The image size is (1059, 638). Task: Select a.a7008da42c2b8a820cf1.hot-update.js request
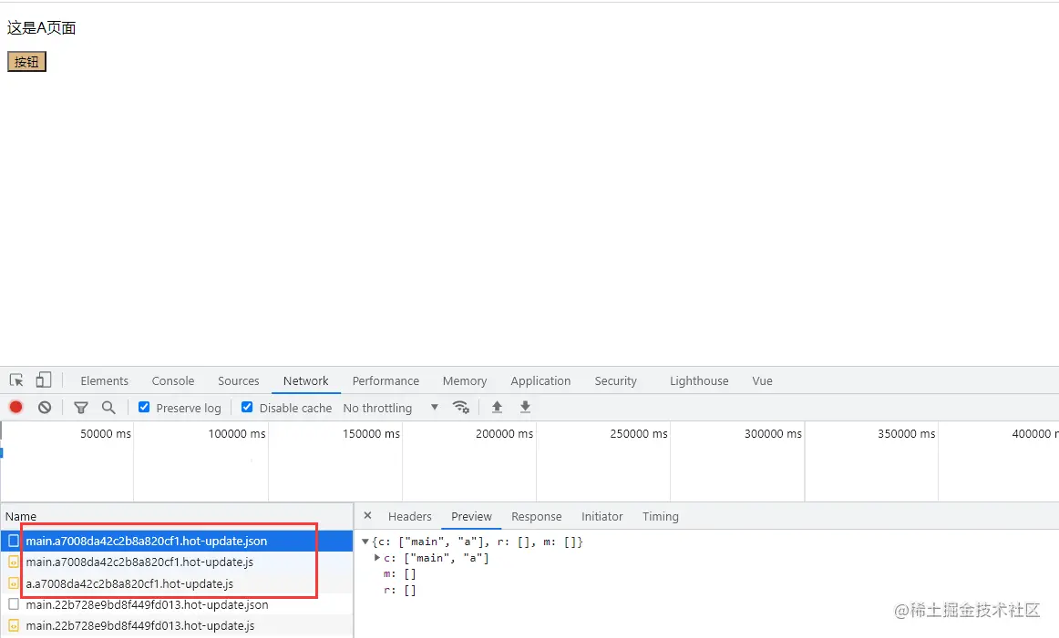coord(176,583)
